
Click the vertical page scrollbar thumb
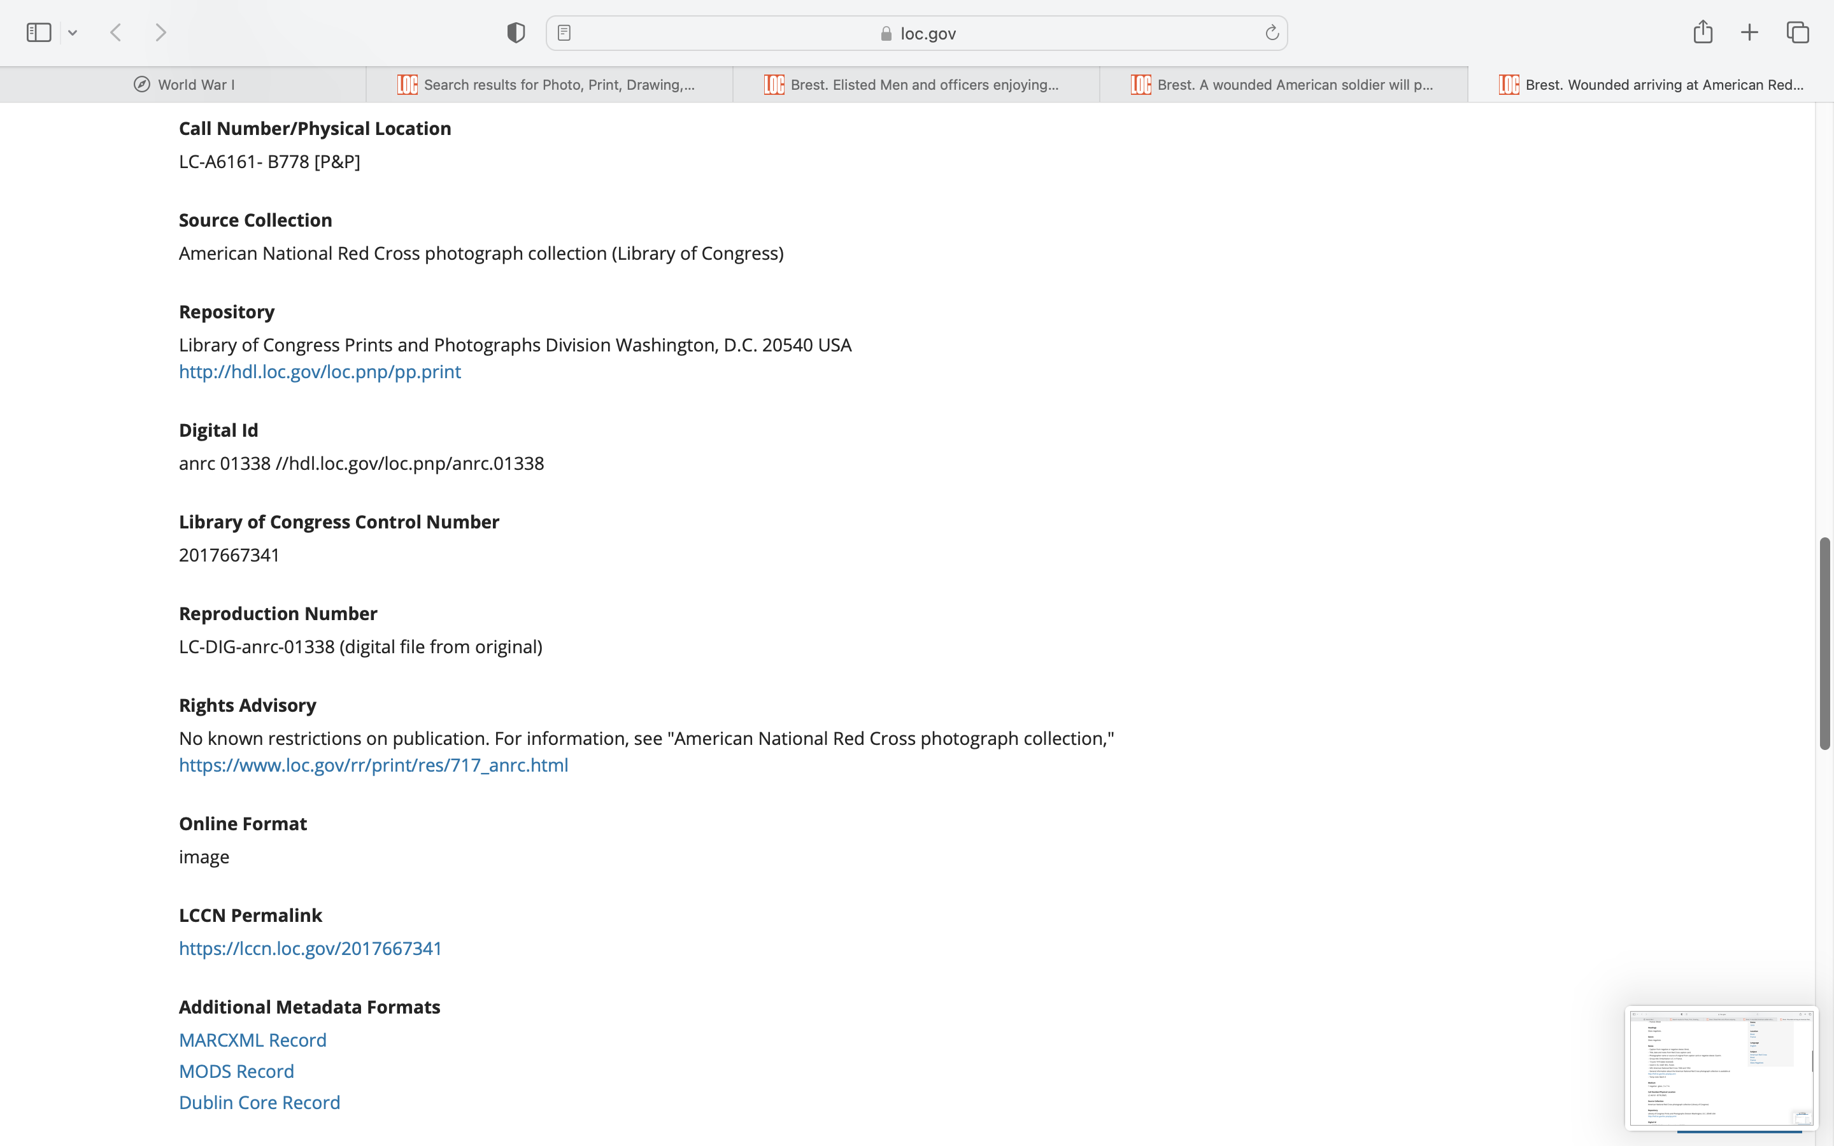(x=1825, y=643)
